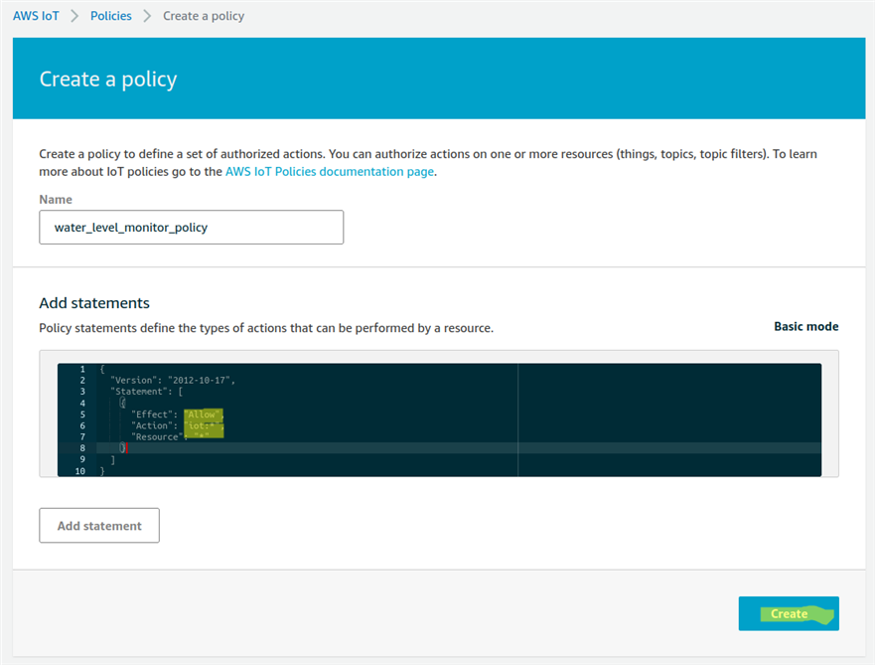Click line number 1 in editor gutter
This screenshot has height=665, width=875.
tap(82, 369)
